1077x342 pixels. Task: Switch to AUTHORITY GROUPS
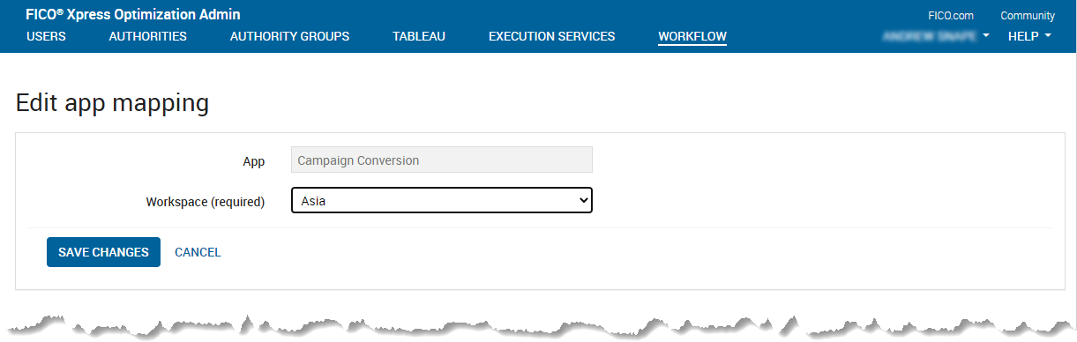tap(289, 36)
